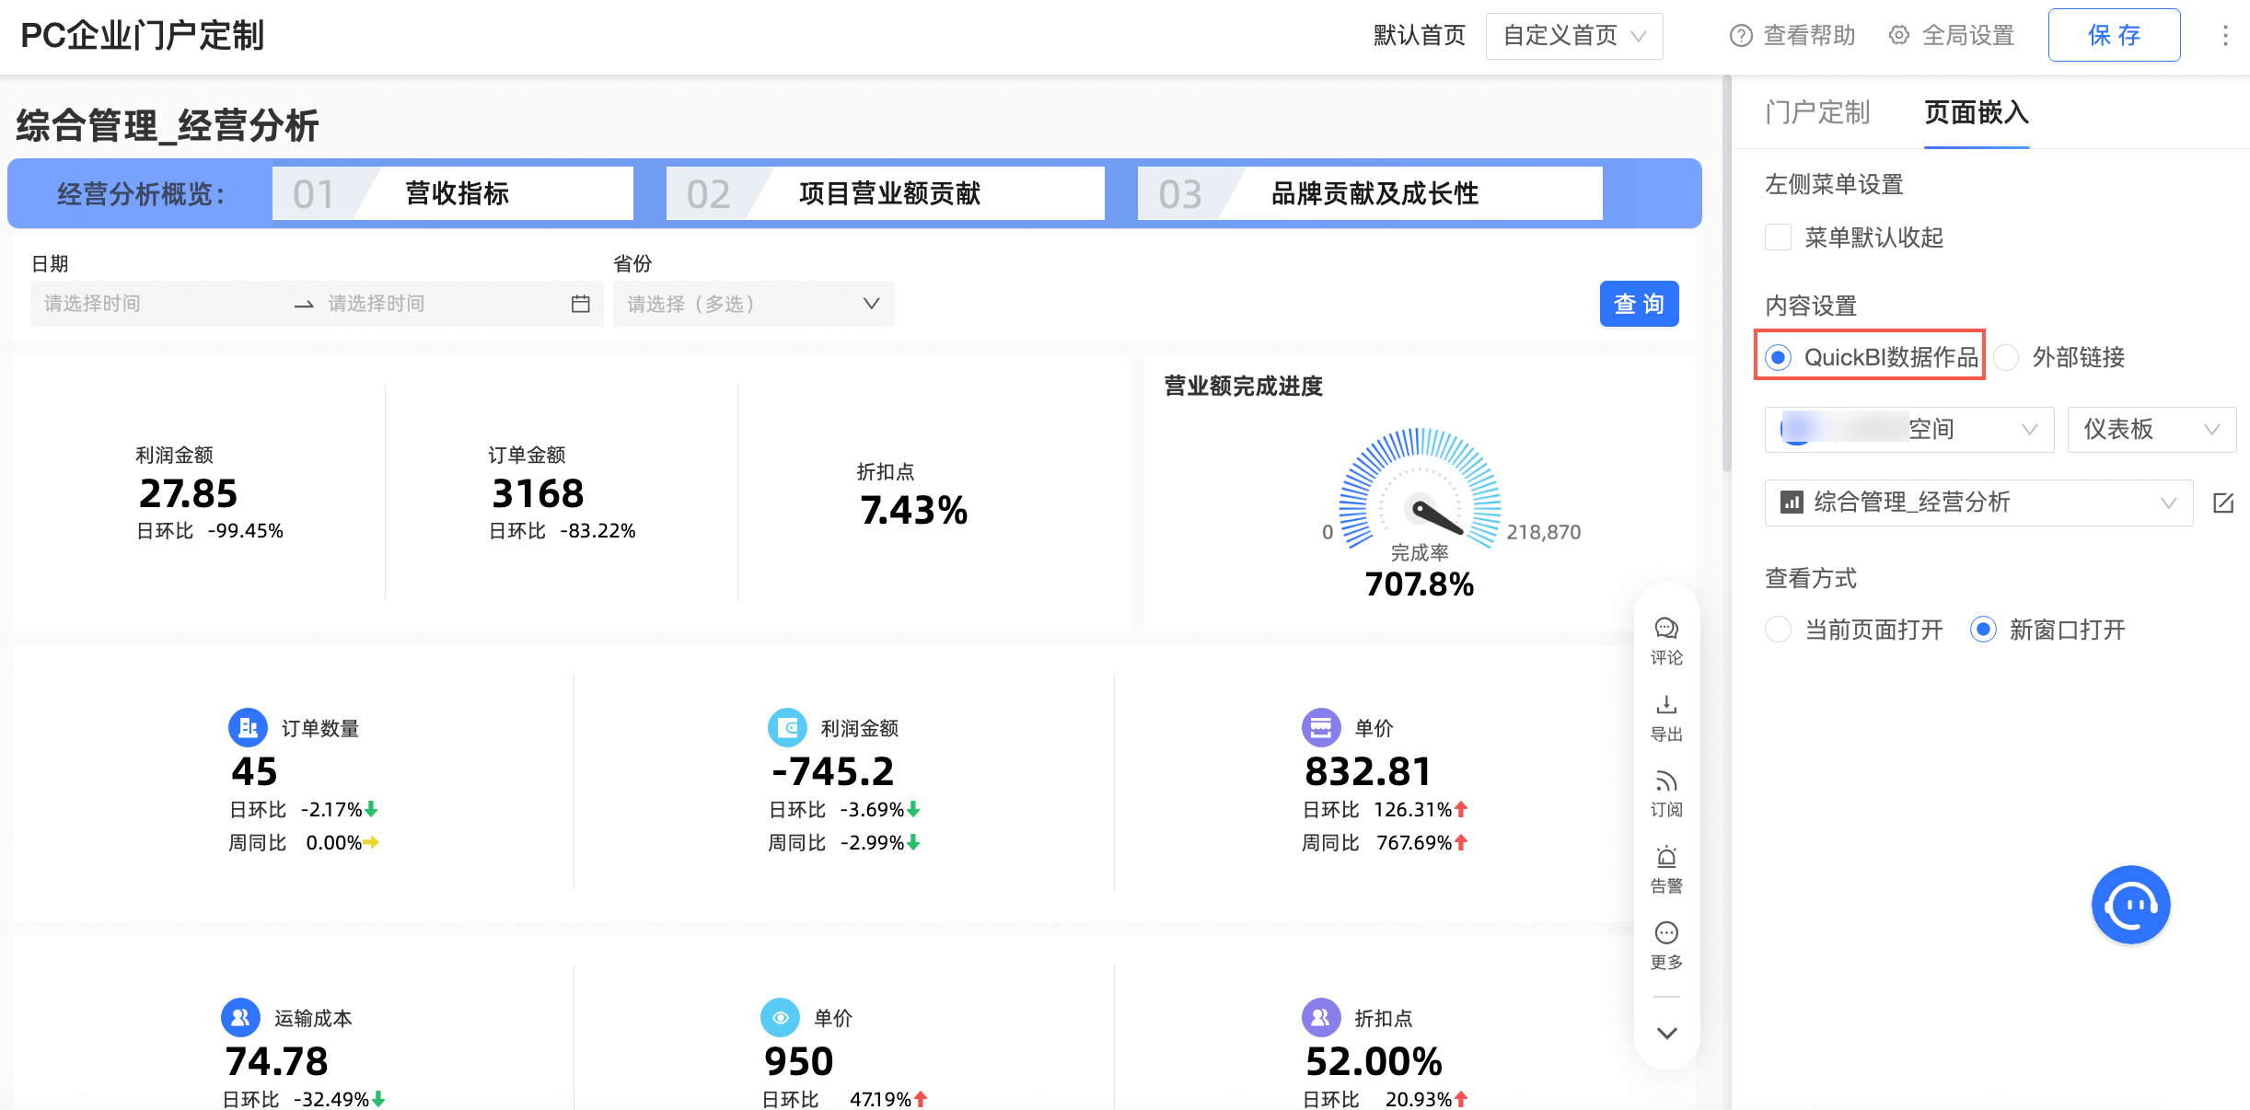The image size is (2250, 1110).
Task: Click the three-dot menu next to 保存
Action: point(2225,35)
